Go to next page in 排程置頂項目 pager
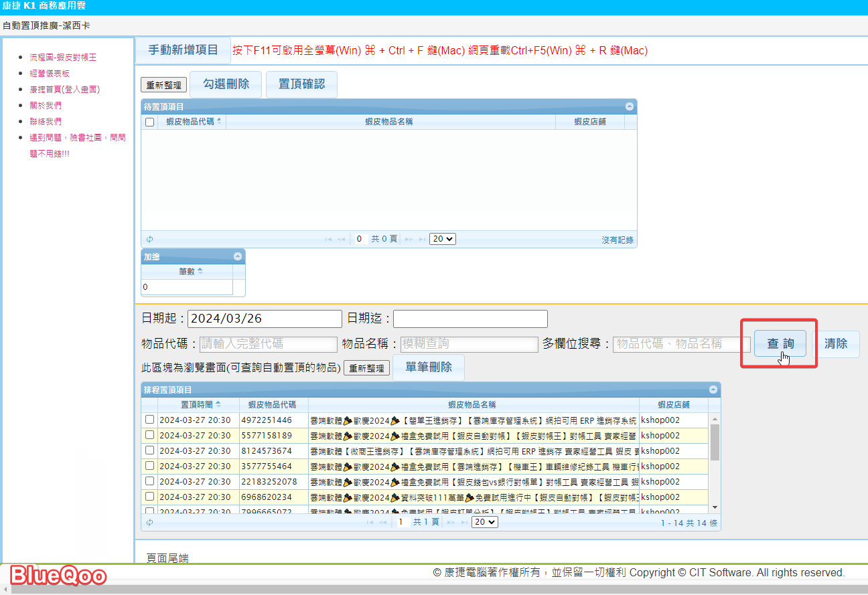The image size is (868, 595). pyautogui.click(x=451, y=523)
